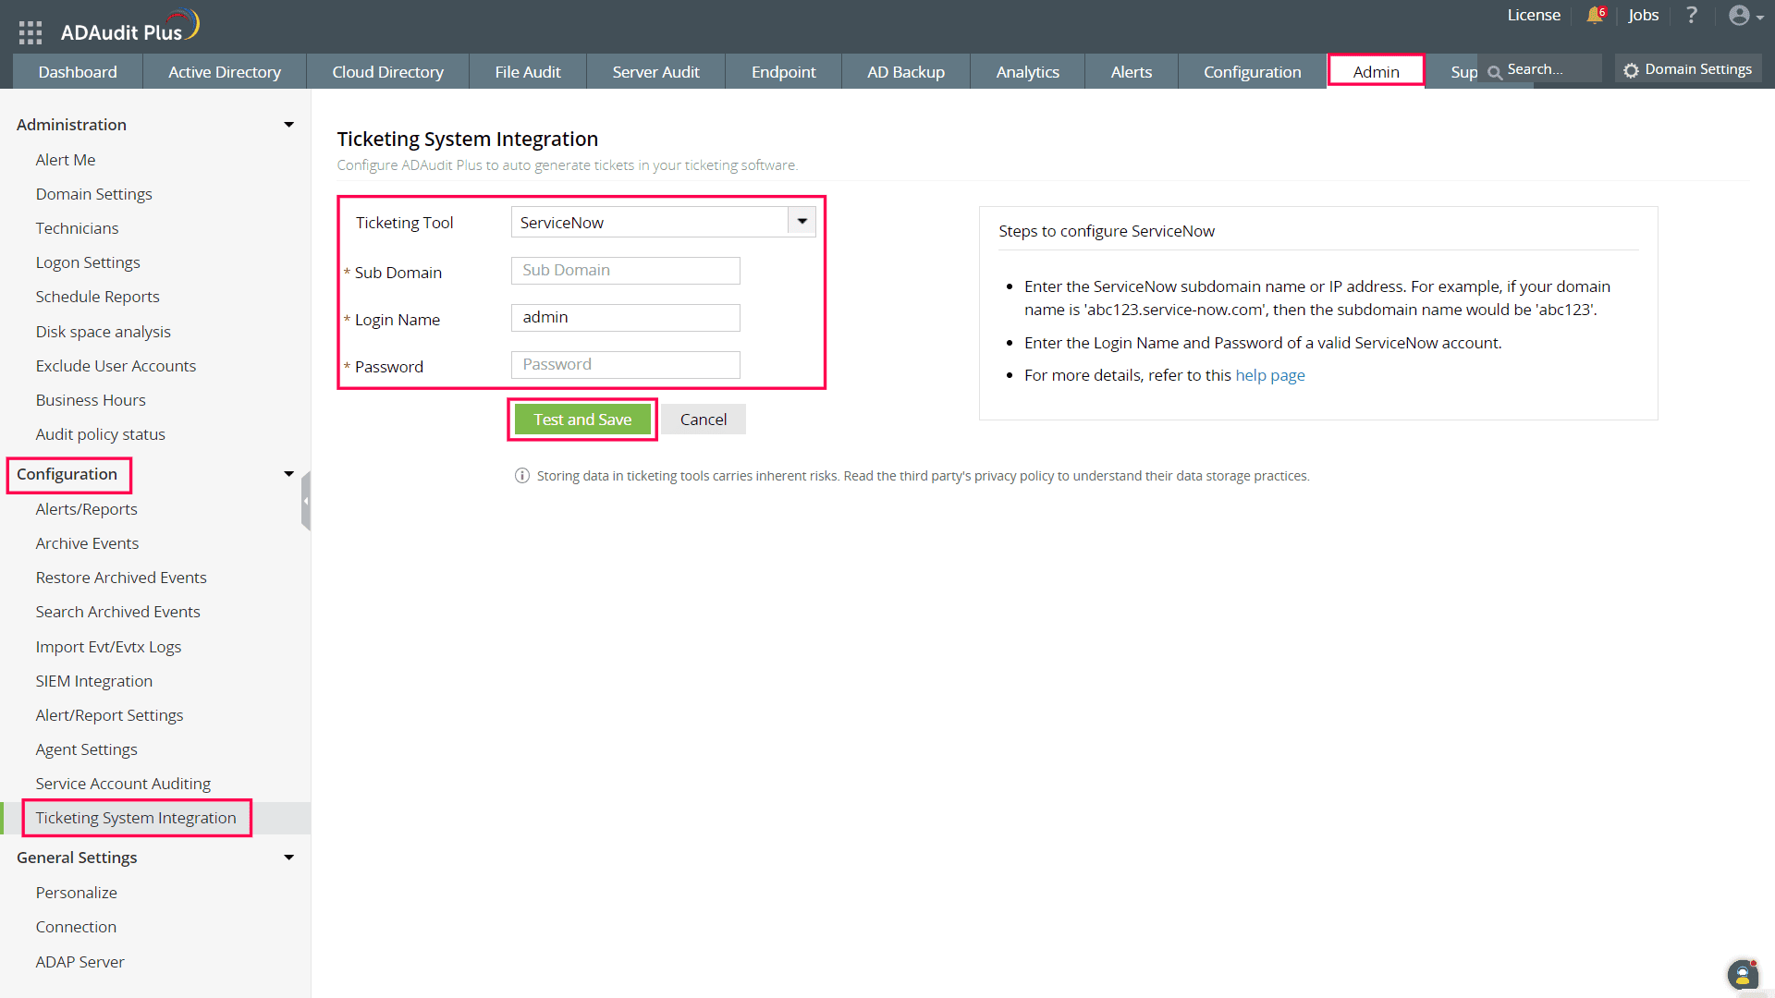
Task: Open the Ticketing Tool dropdown
Action: coord(802,222)
